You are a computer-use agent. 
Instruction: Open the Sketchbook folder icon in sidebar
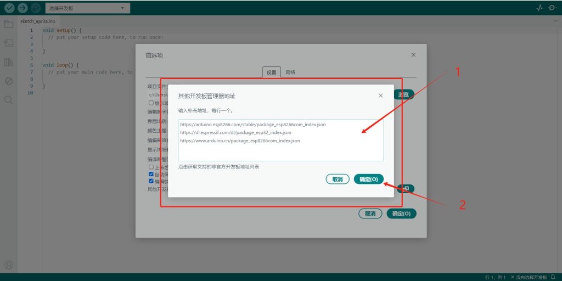[9, 24]
